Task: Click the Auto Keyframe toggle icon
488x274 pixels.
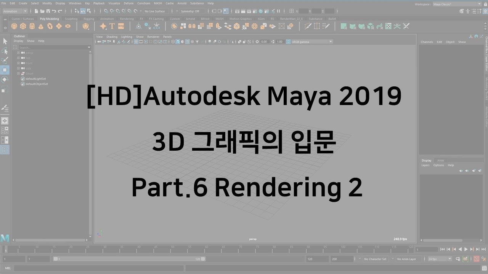Action: point(476,259)
